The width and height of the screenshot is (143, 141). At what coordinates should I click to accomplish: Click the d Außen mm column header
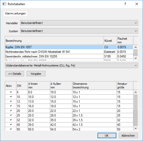click(x=61, y=86)
